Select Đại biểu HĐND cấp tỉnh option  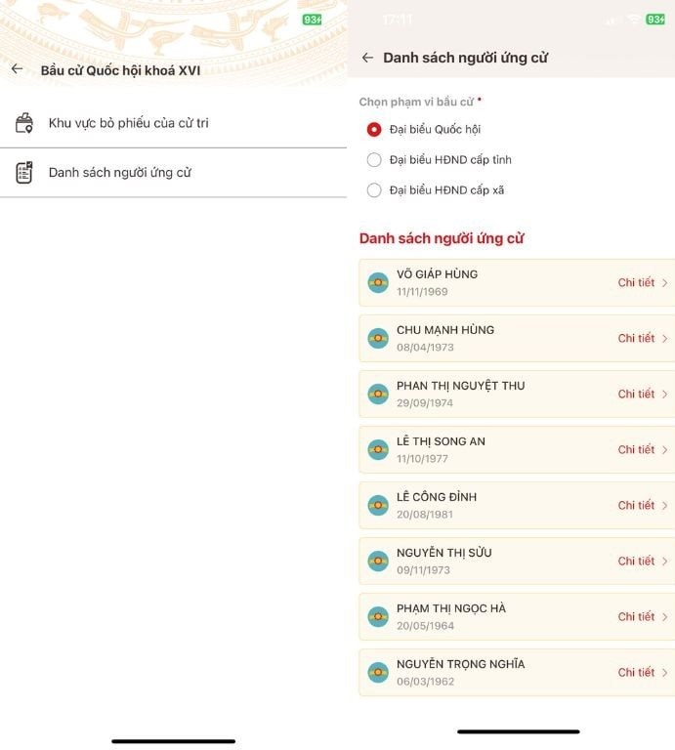374,160
